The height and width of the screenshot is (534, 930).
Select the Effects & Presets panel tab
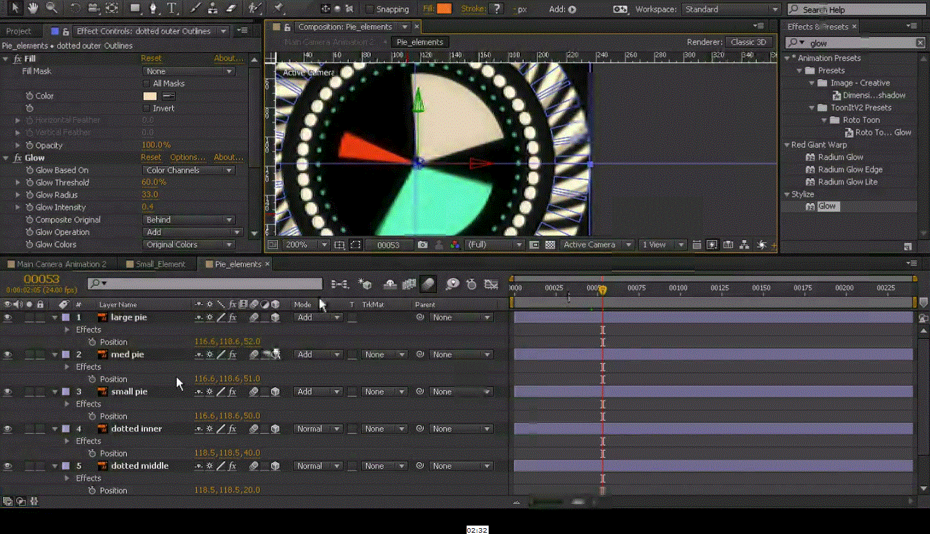tap(817, 27)
